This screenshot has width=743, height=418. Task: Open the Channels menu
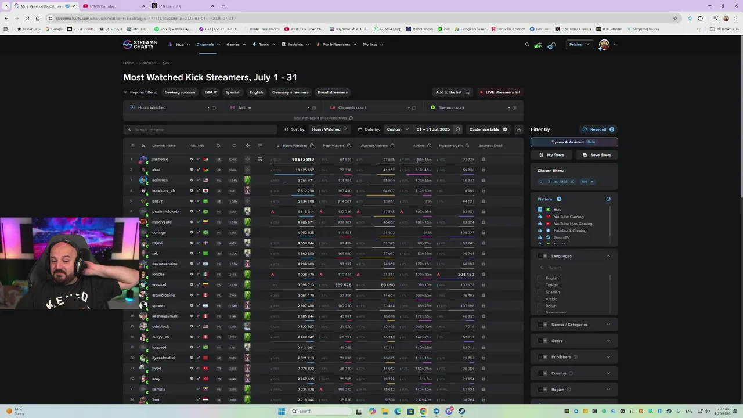pyautogui.click(x=207, y=45)
